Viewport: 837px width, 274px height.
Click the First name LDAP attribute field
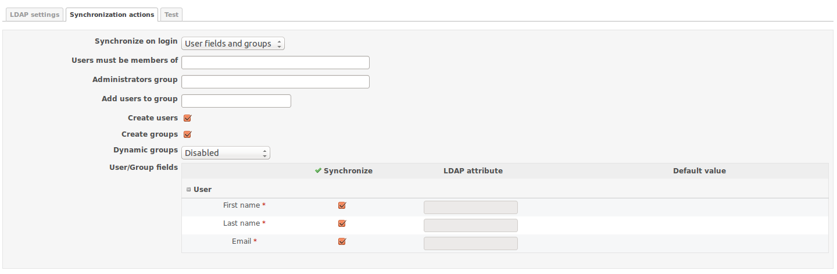471,207
